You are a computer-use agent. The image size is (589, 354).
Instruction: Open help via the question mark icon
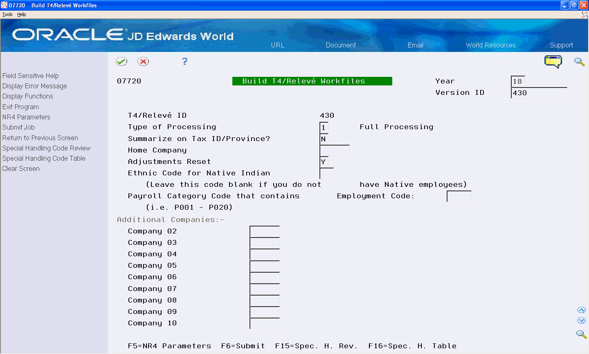184,61
